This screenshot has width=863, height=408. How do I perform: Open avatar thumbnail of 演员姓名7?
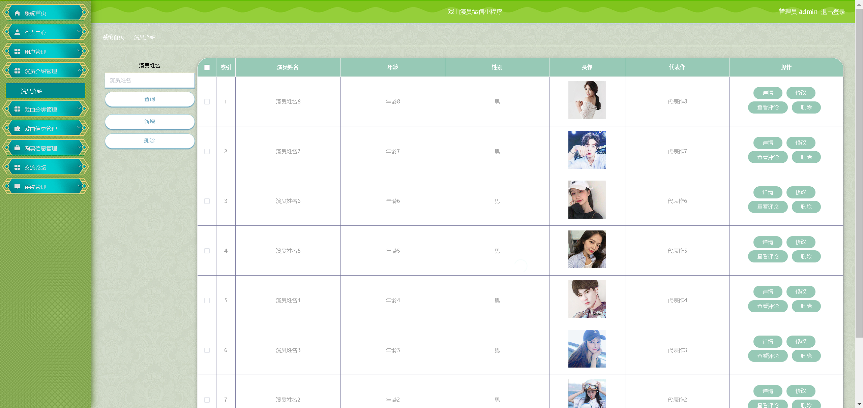[x=587, y=150]
